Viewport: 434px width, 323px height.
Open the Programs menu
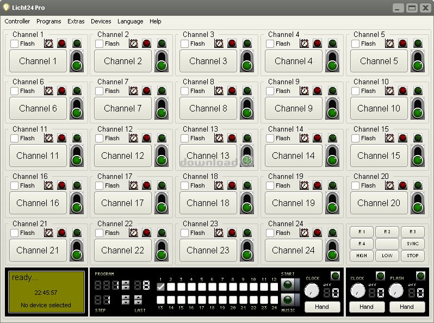coord(49,21)
